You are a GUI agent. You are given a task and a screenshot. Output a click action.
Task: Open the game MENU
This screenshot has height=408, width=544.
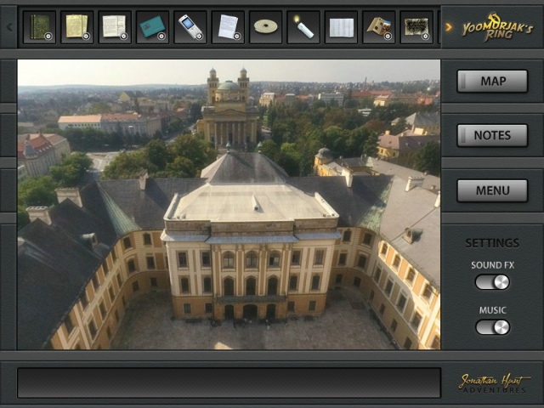coord(492,190)
